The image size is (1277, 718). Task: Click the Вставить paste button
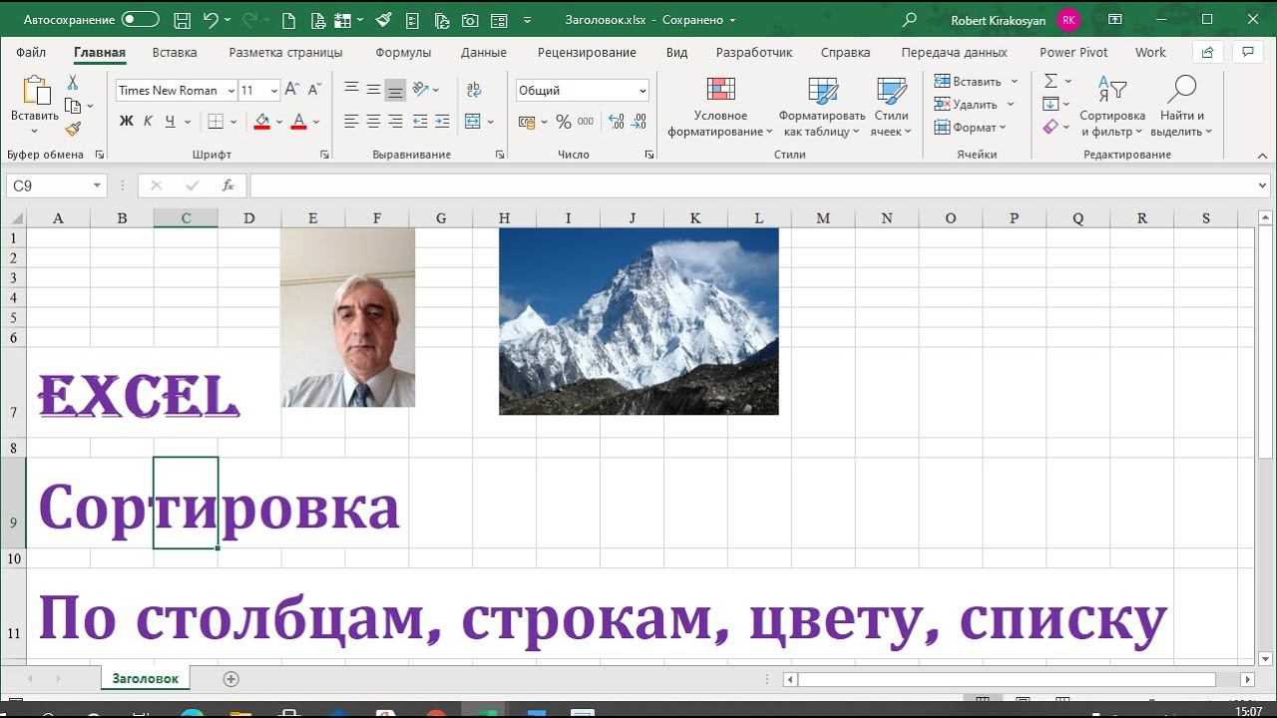click(x=35, y=105)
